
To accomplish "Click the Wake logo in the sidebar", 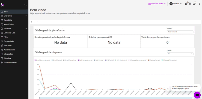I will click(2, 5).
